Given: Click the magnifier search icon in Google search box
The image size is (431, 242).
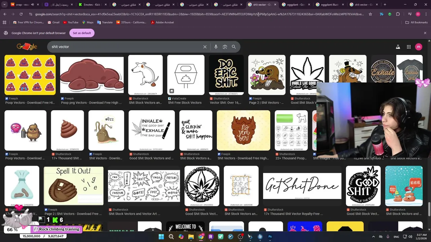Looking at the screenshot, I should click(234, 47).
